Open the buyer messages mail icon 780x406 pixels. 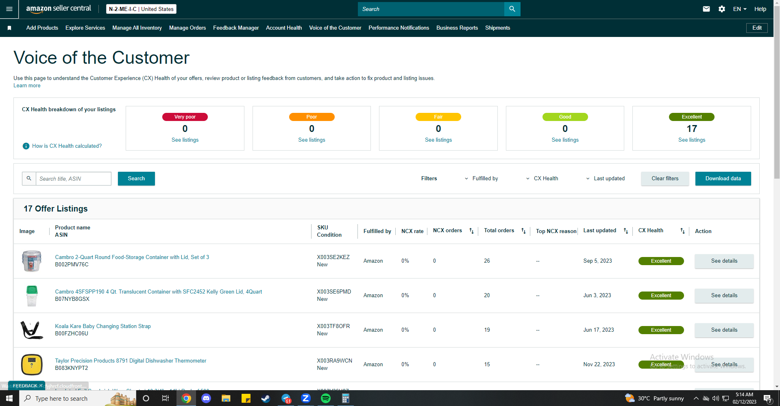(x=706, y=9)
